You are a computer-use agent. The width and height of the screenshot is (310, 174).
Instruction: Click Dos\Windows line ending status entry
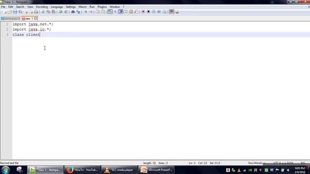[x=257, y=163]
